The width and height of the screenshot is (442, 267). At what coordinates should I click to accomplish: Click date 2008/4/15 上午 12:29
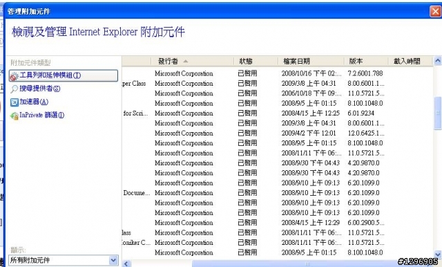pos(310,223)
